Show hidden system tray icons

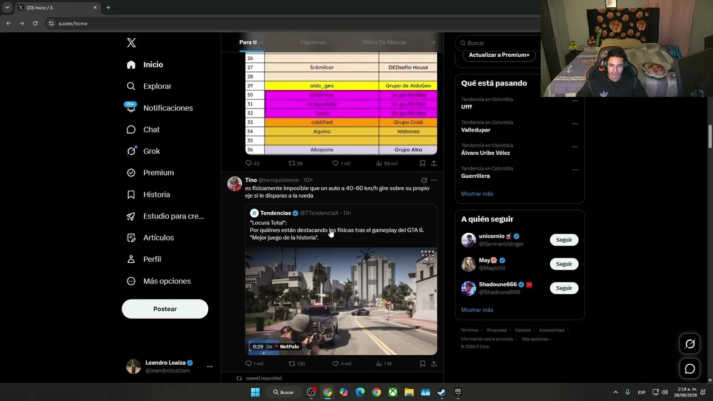tap(616, 392)
